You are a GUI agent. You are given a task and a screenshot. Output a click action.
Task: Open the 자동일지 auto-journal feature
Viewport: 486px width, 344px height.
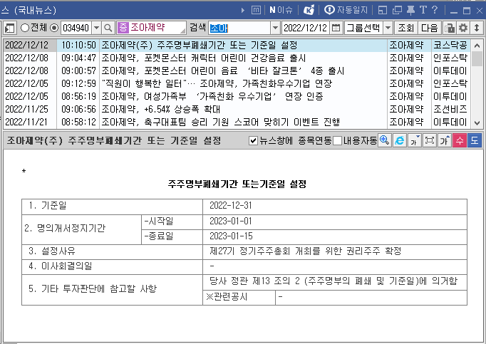pos(346,10)
